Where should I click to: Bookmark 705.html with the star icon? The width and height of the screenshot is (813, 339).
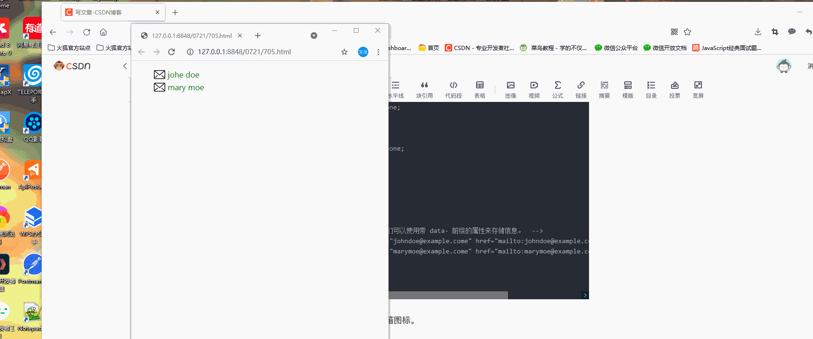344,52
